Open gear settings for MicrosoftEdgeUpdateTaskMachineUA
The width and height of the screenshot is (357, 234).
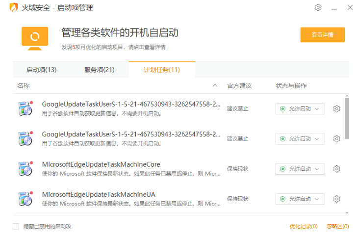click(x=336, y=199)
